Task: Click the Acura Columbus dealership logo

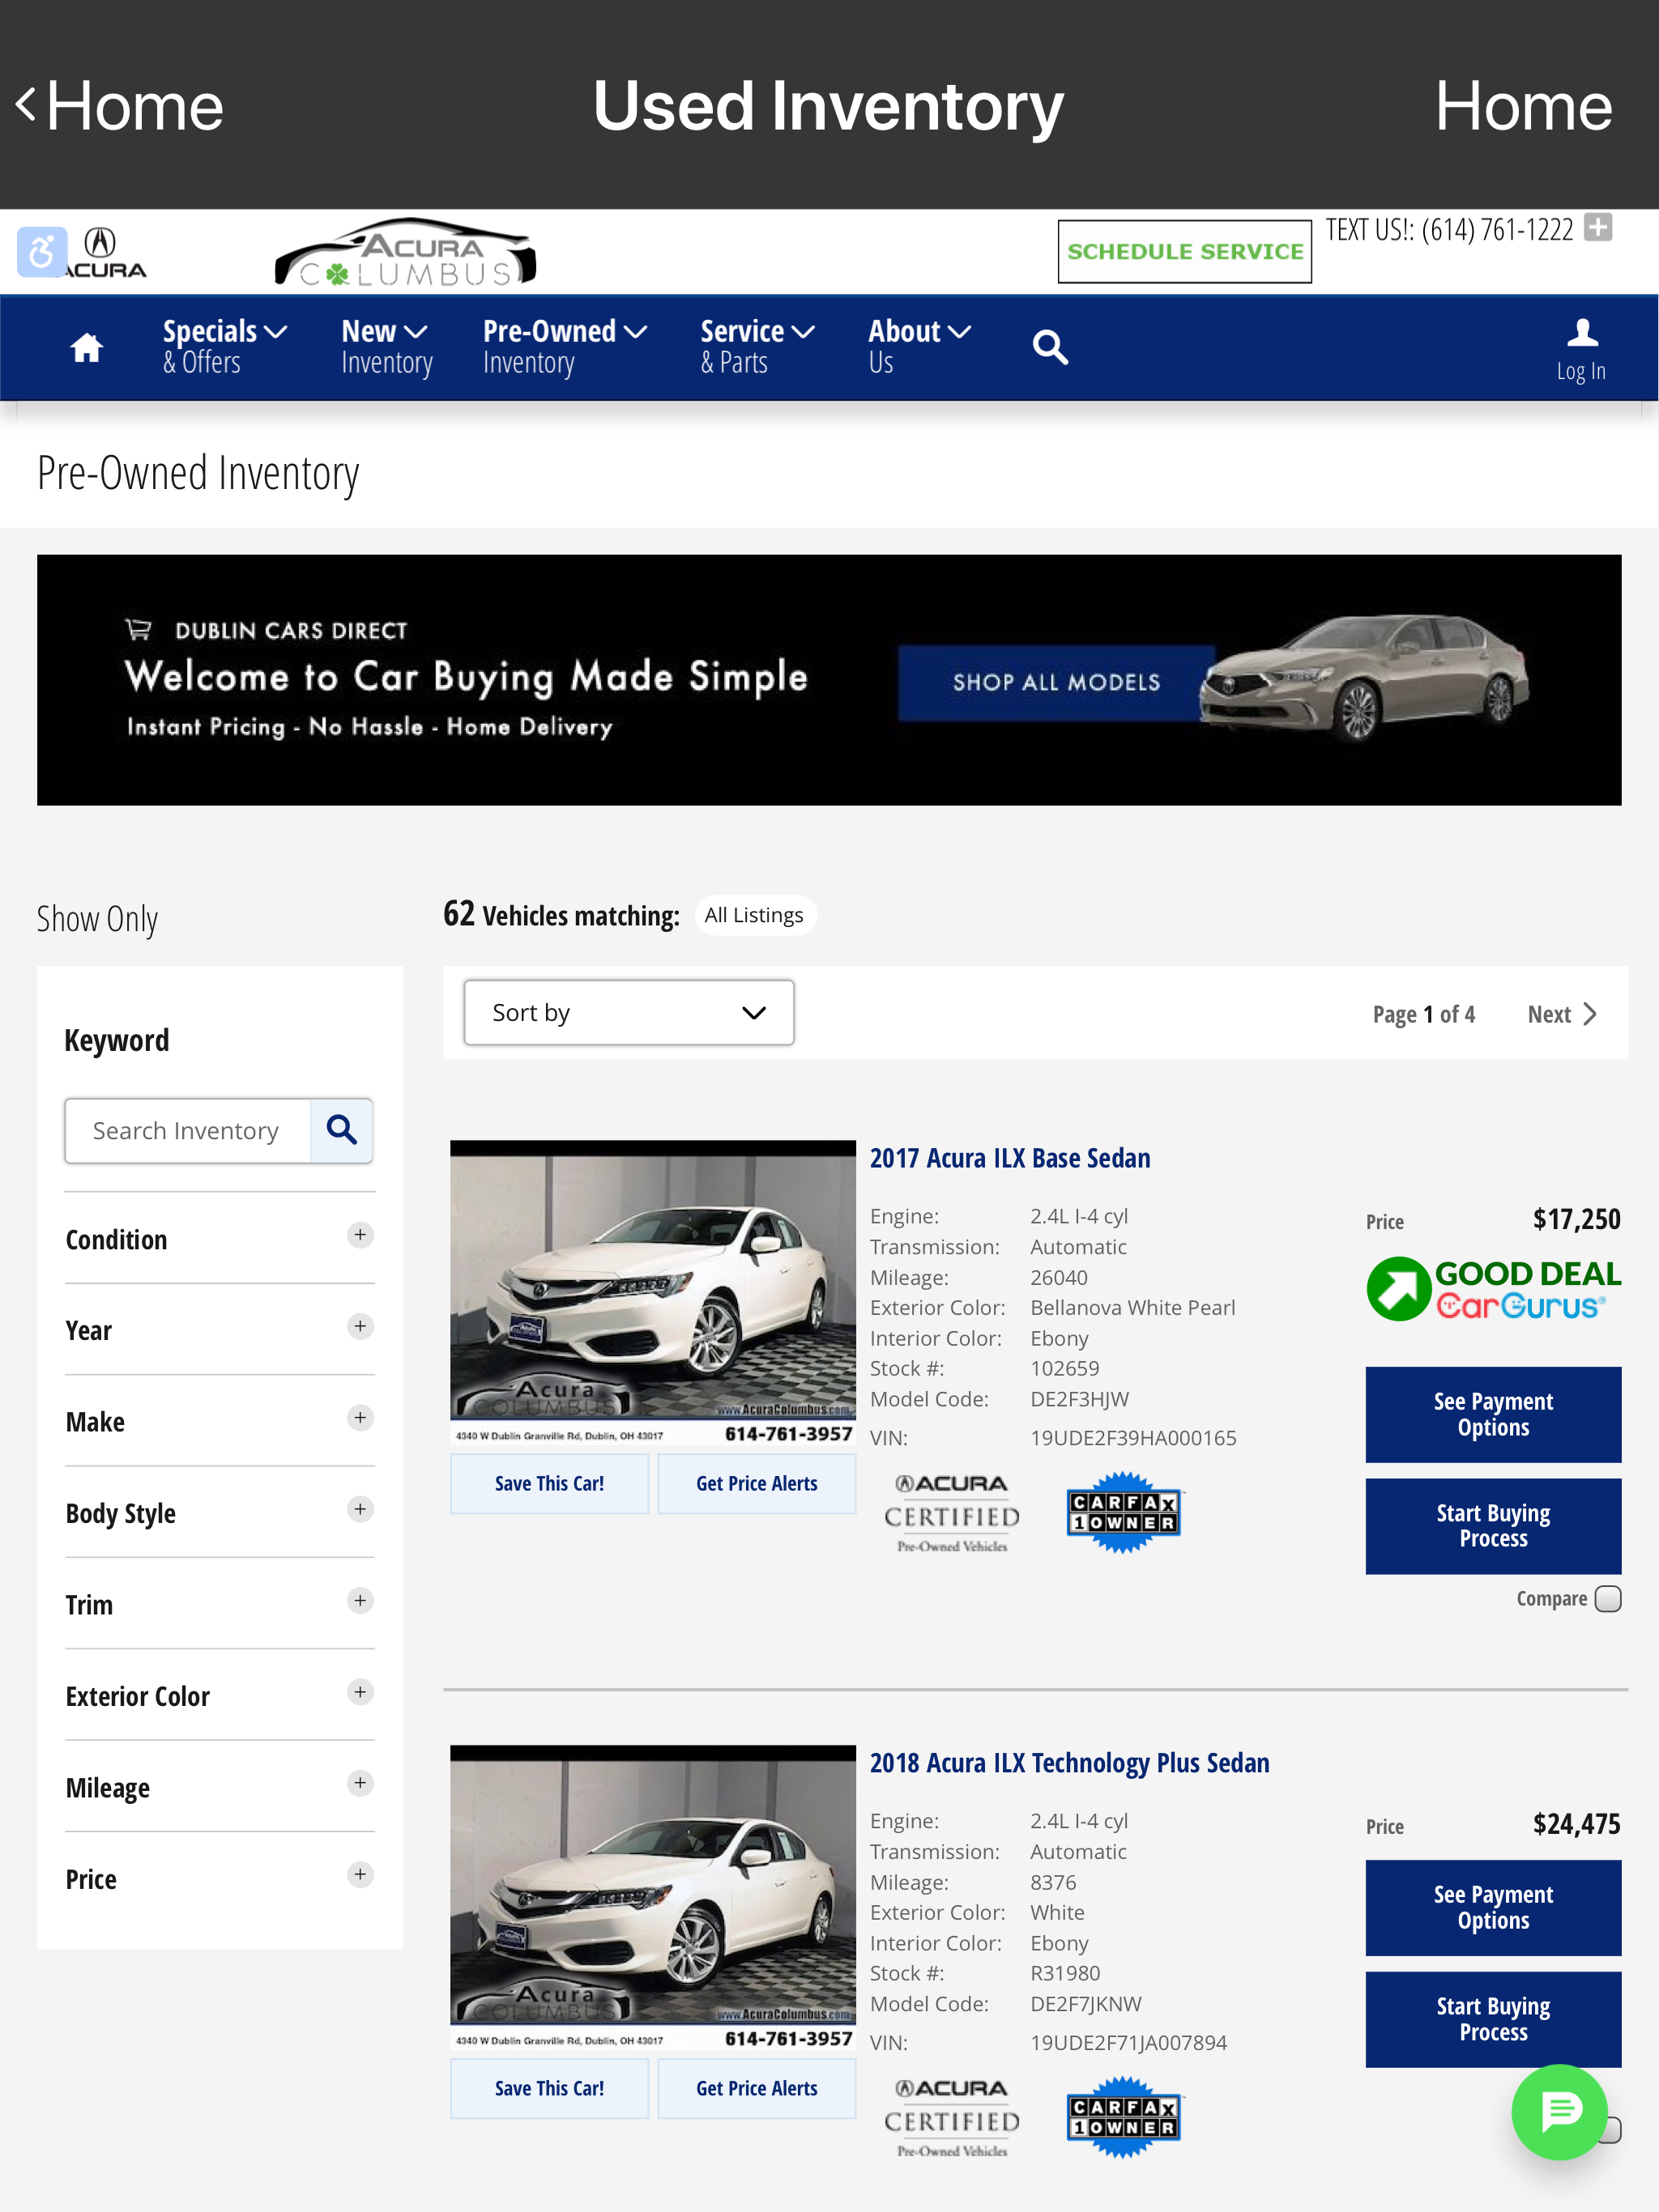Action: pyautogui.click(x=405, y=253)
